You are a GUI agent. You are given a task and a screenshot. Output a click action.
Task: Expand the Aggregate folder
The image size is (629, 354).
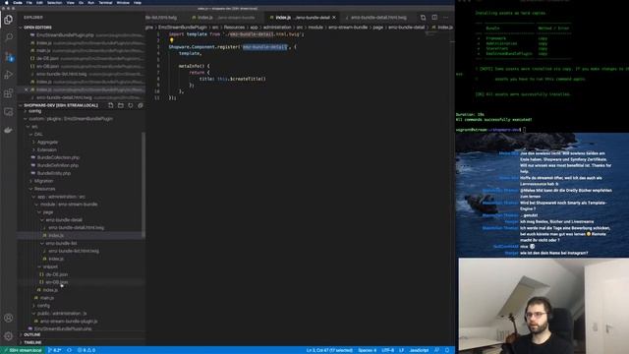(47, 142)
